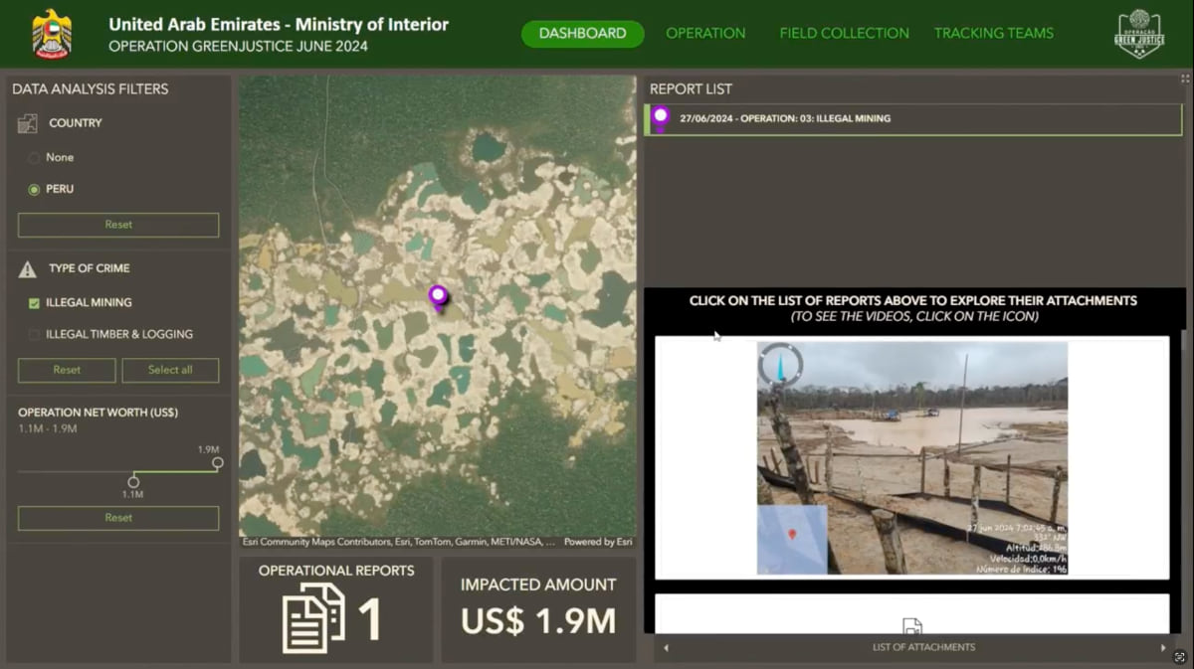The image size is (1194, 669).
Task: Click the purple pin icon on the report entry
Action: tap(663, 118)
